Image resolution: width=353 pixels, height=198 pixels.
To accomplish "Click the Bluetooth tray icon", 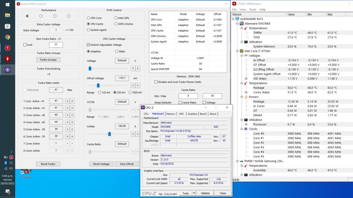I will coord(6,163).
